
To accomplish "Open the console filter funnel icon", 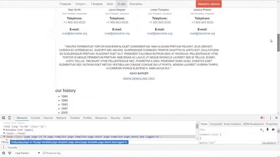I will (10, 153).
